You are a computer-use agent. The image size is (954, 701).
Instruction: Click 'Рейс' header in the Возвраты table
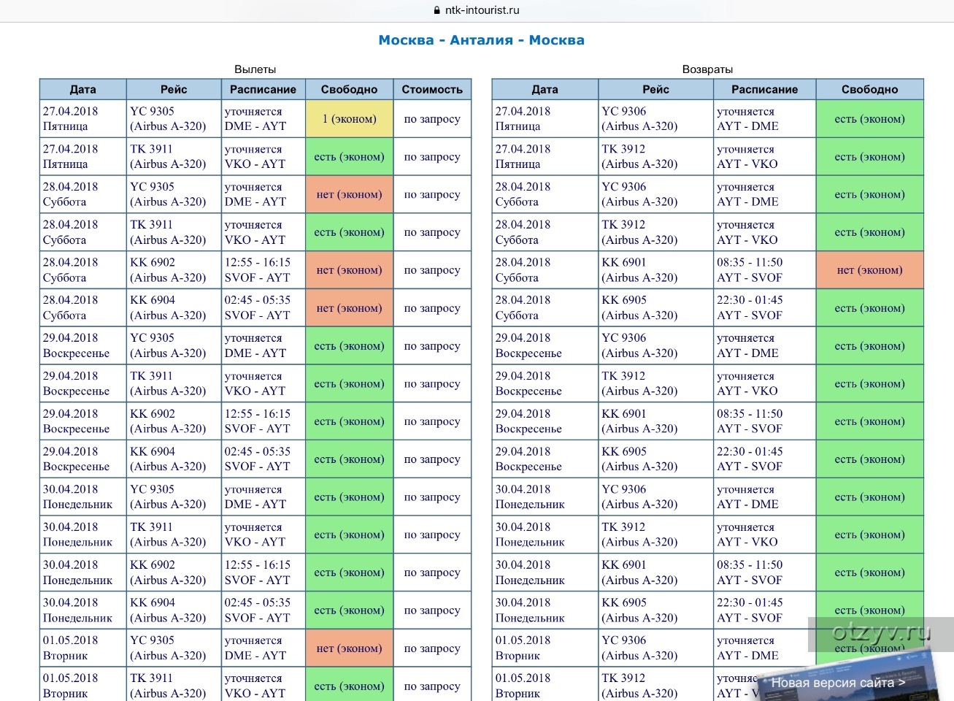(655, 89)
